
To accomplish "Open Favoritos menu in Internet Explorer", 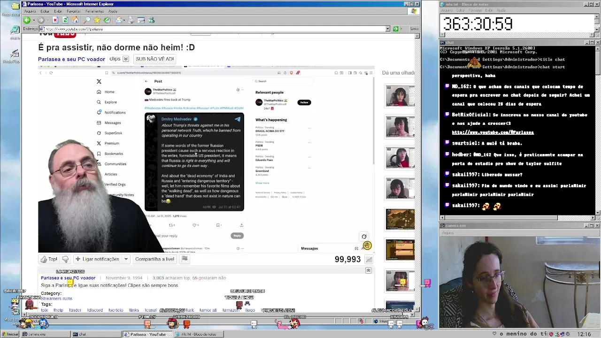I will pos(73,11).
